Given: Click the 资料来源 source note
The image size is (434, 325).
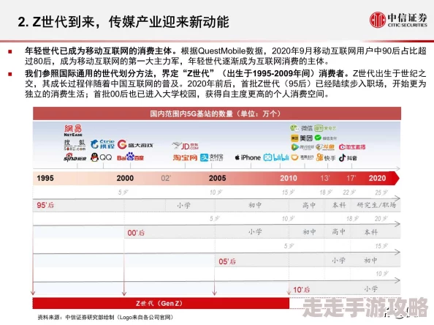Looking at the screenshot, I should [x=105, y=317].
